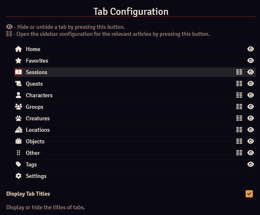Click the Objects suitcase icon
This screenshot has height=215, width=260.
(x=18, y=141)
